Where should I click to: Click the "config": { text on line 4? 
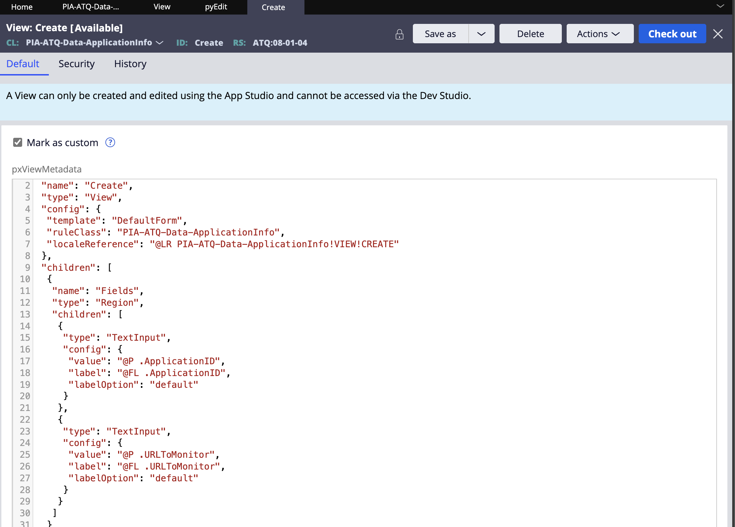(x=71, y=209)
